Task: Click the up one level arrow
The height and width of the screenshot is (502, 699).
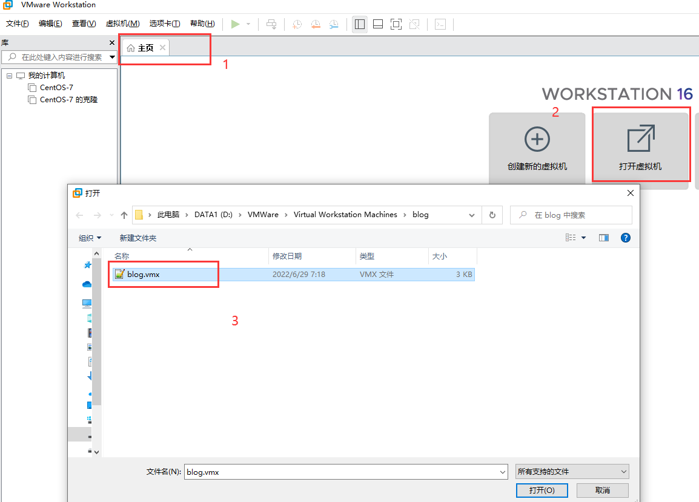Action: (x=124, y=215)
